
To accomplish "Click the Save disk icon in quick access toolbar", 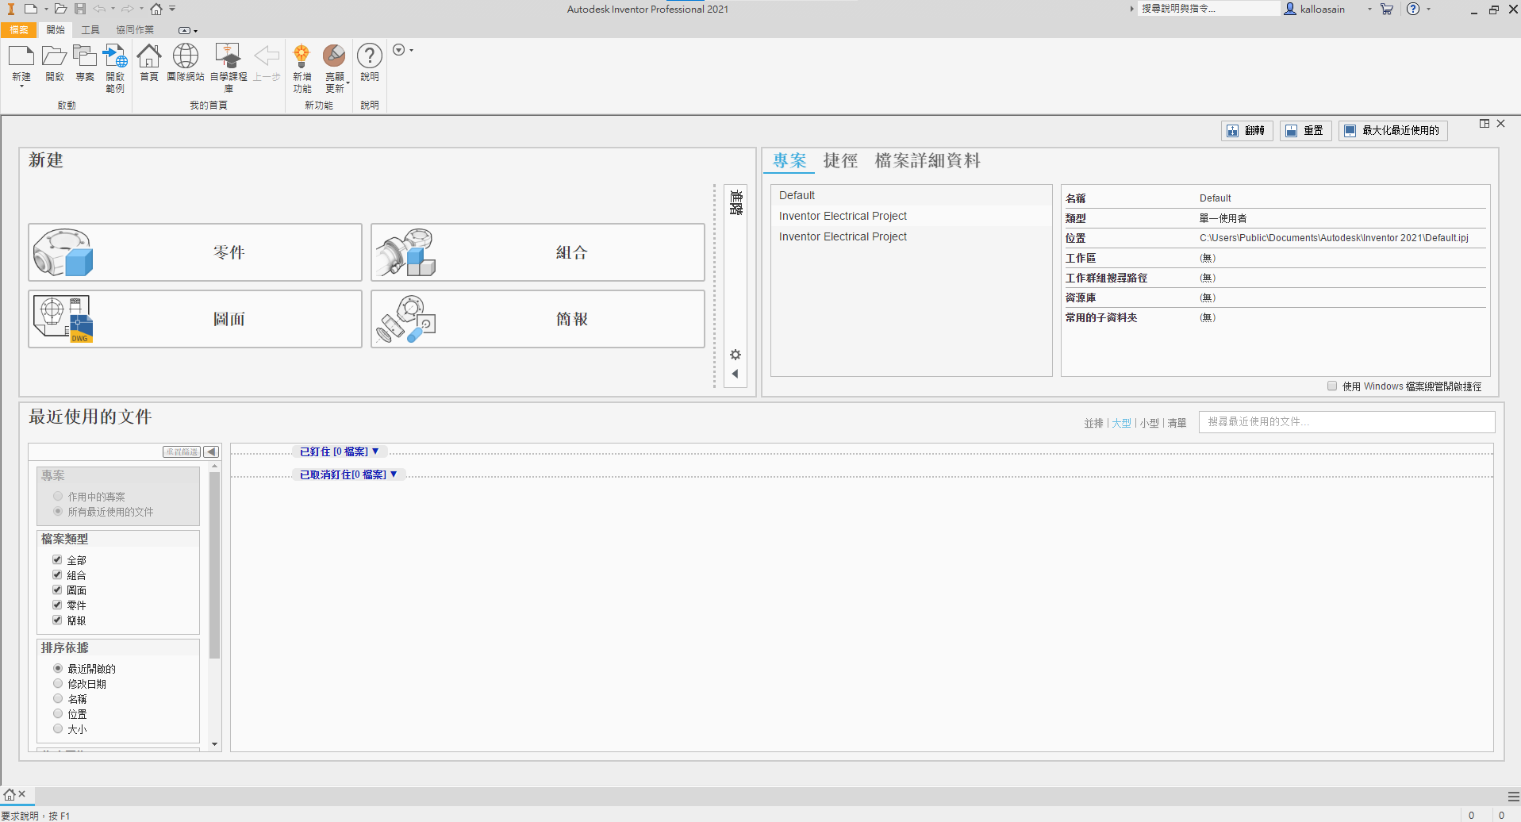I will click(x=80, y=9).
